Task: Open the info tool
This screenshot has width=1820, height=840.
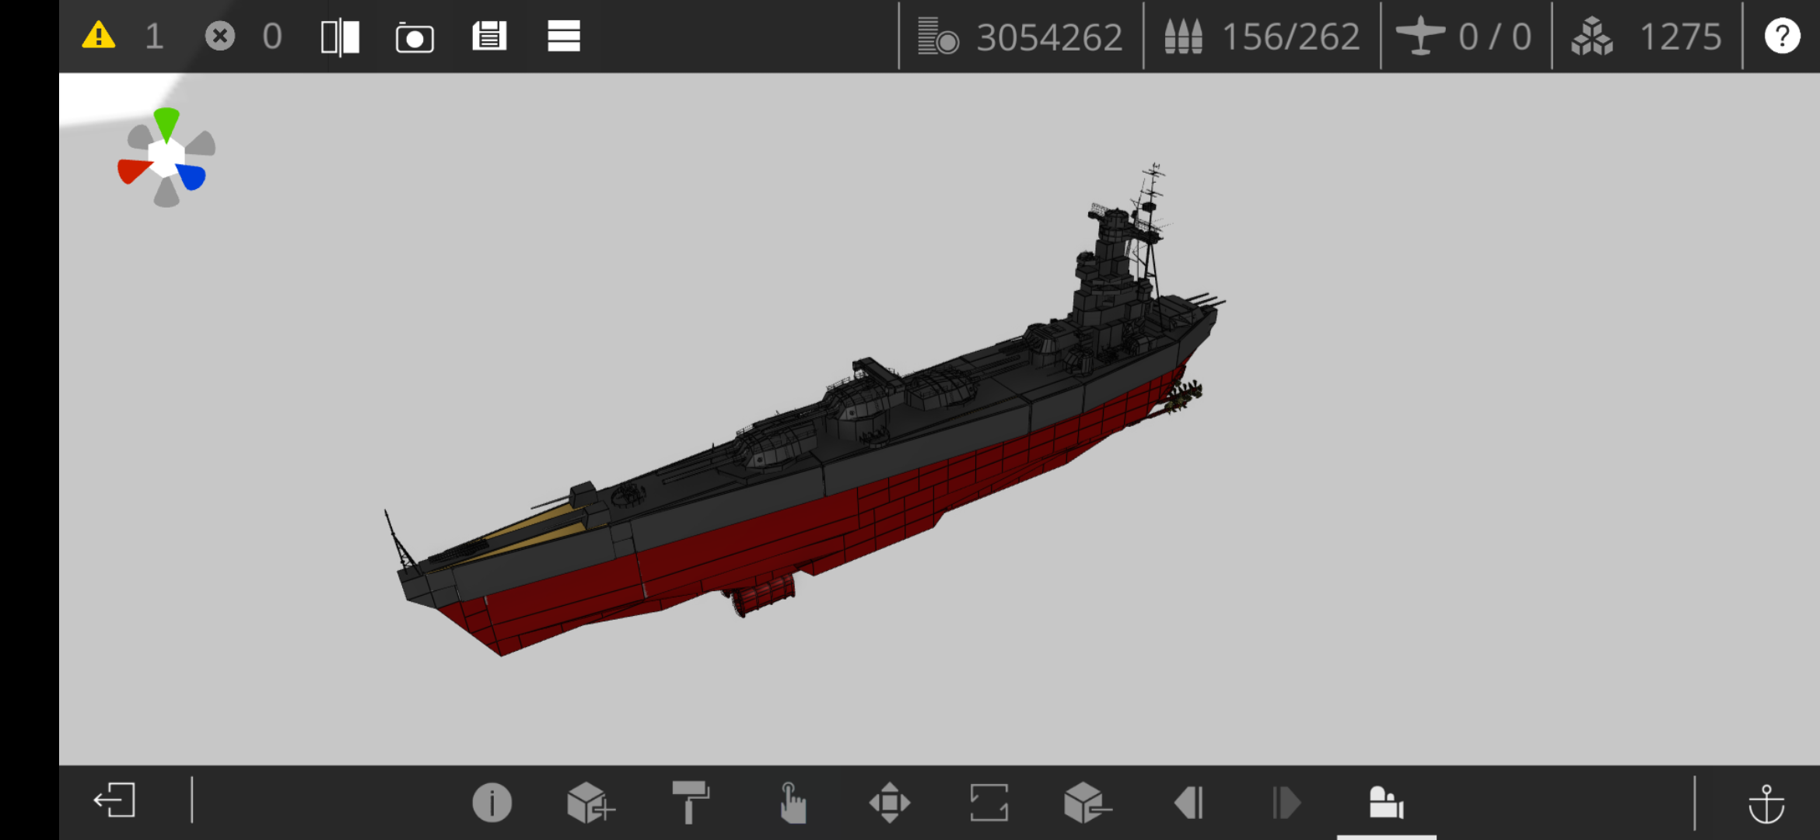Action: pyautogui.click(x=492, y=803)
